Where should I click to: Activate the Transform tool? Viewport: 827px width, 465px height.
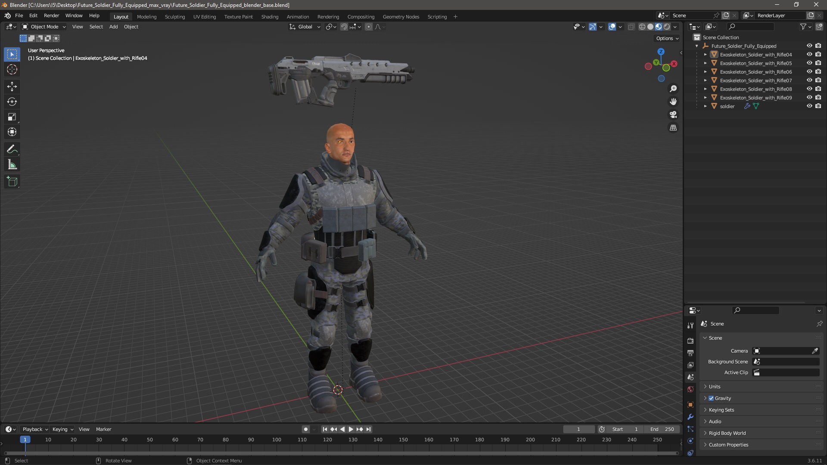(x=12, y=132)
